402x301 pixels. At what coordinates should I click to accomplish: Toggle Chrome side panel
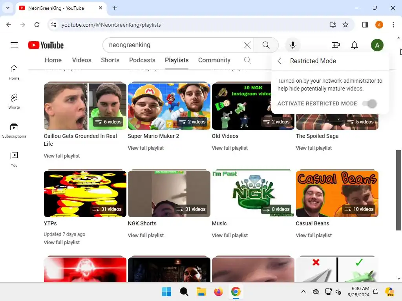coord(365,25)
